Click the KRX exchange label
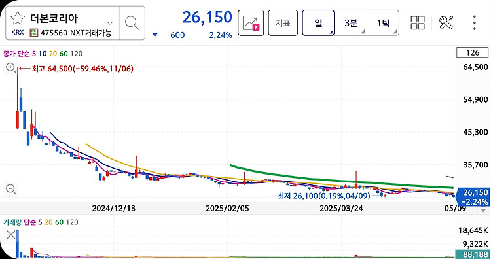Screen dimensions: 491x259 [x=18, y=33]
